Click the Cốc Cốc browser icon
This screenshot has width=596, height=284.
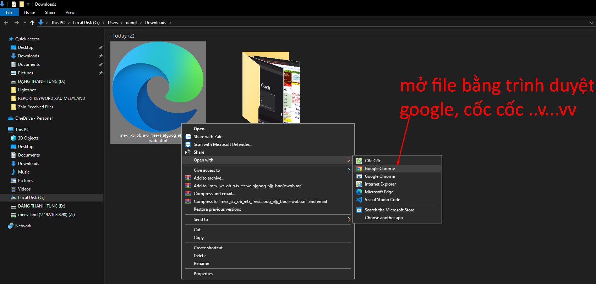(359, 161)
